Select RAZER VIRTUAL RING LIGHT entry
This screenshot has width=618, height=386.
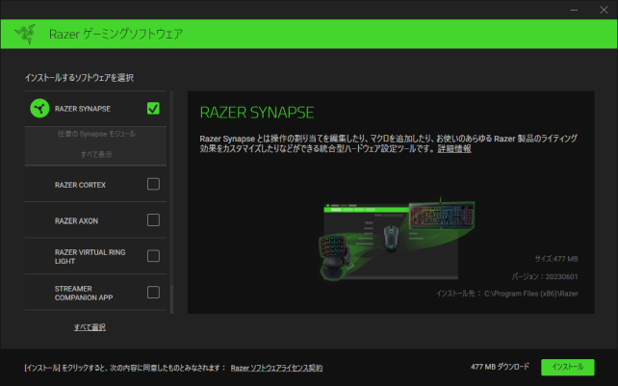[95, 256]
